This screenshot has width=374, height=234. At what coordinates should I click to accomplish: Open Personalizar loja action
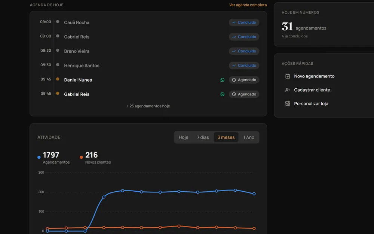(311, 104)
